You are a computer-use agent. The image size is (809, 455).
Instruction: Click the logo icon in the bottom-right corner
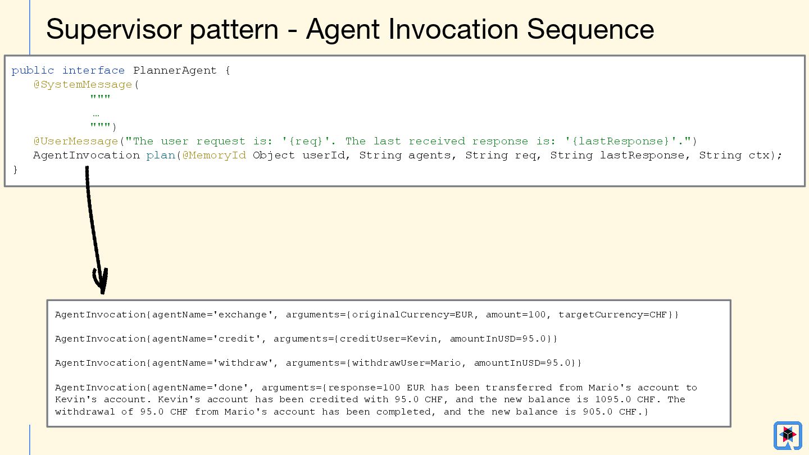pos(788,435)
